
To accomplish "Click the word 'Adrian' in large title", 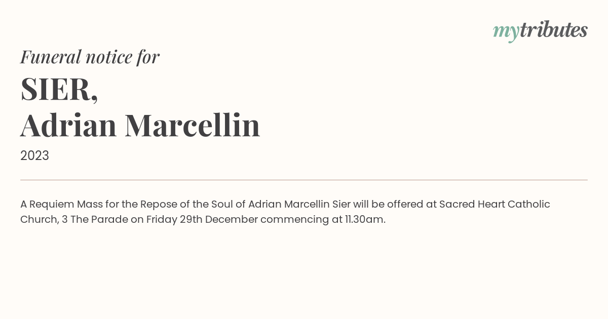I will tap(68, 125).
